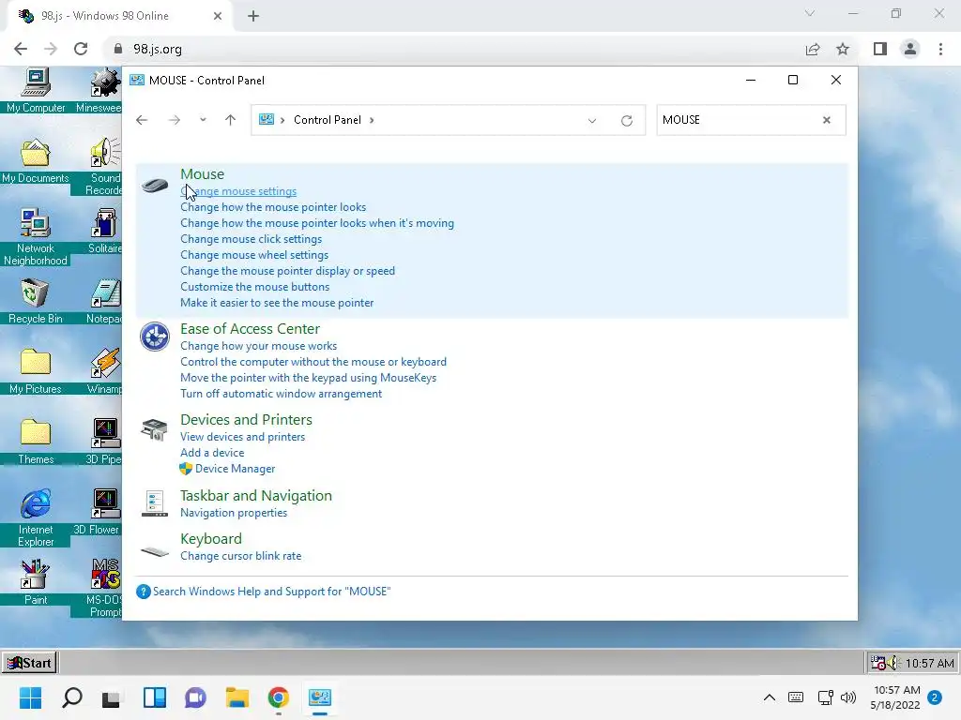Launch MS-DOS Prompt desktop icon
961x720 pixels.
click(x=104, y=588)
